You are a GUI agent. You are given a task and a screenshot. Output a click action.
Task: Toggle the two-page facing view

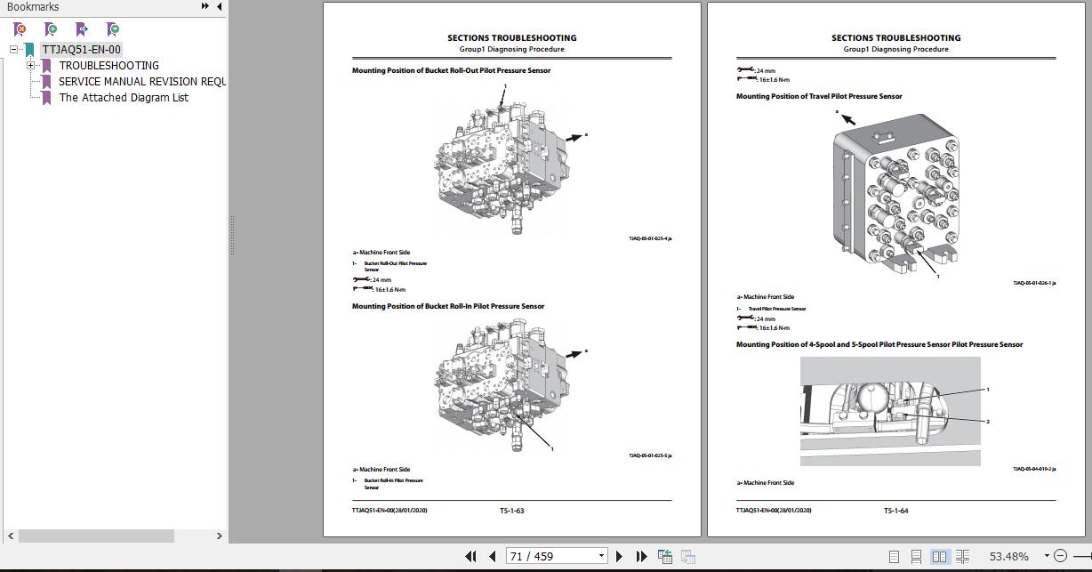point(939,556)
